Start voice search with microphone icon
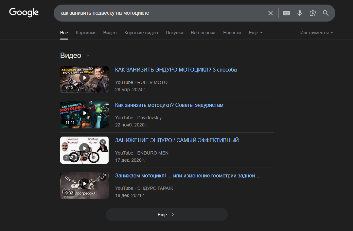 pos(300,13)
